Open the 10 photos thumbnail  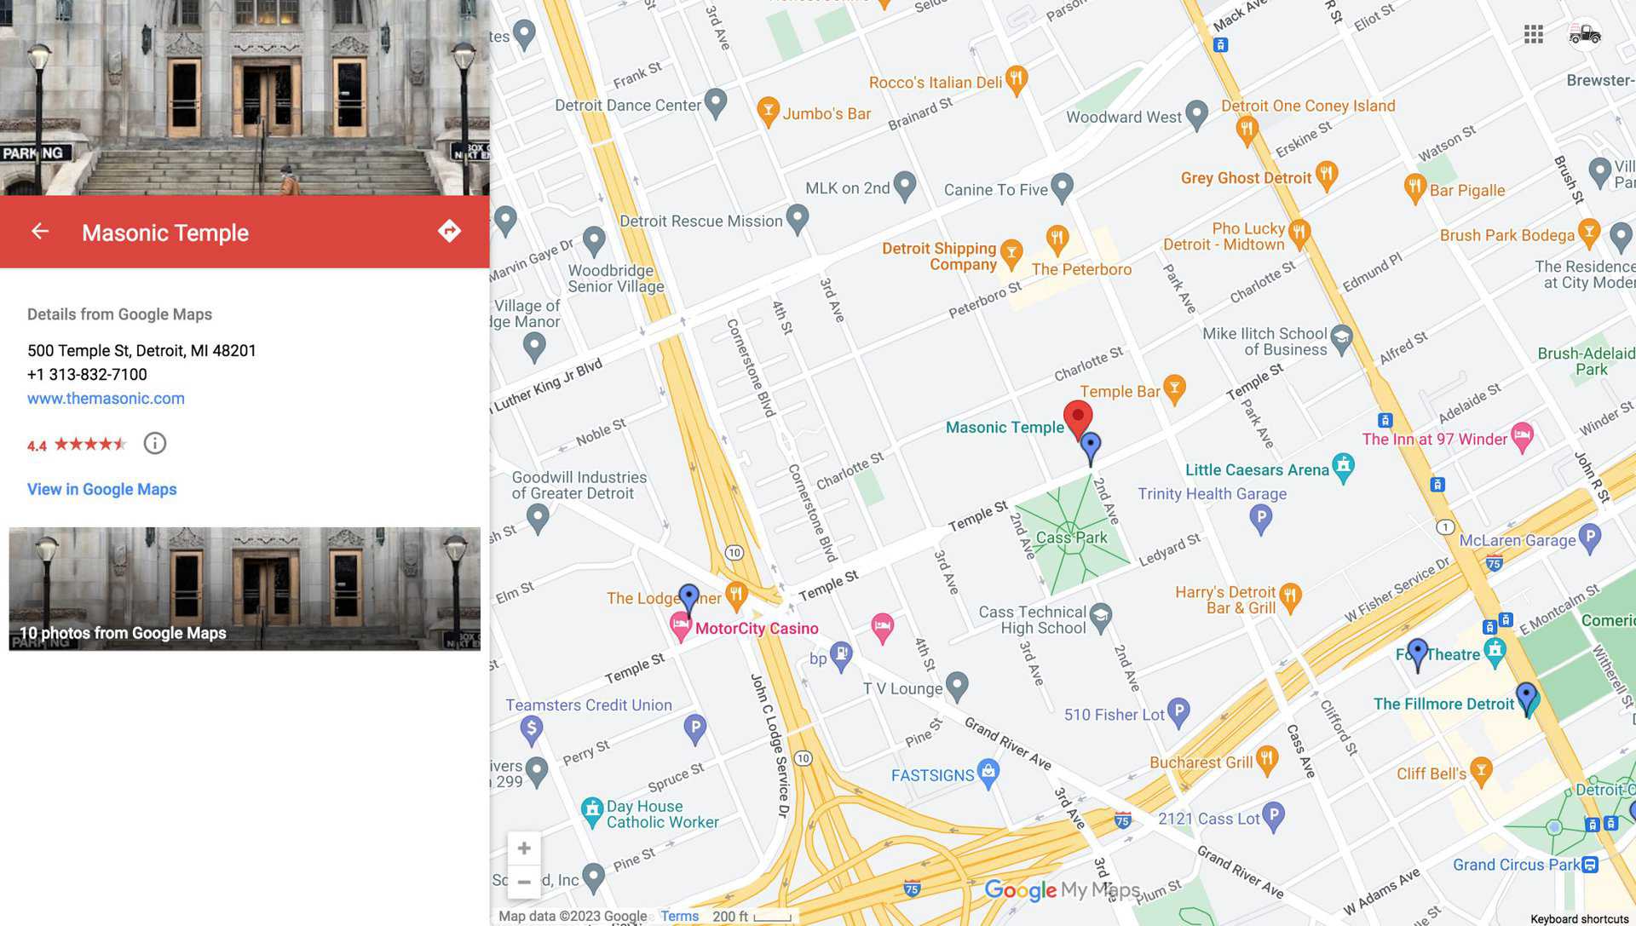coord(245,589)
